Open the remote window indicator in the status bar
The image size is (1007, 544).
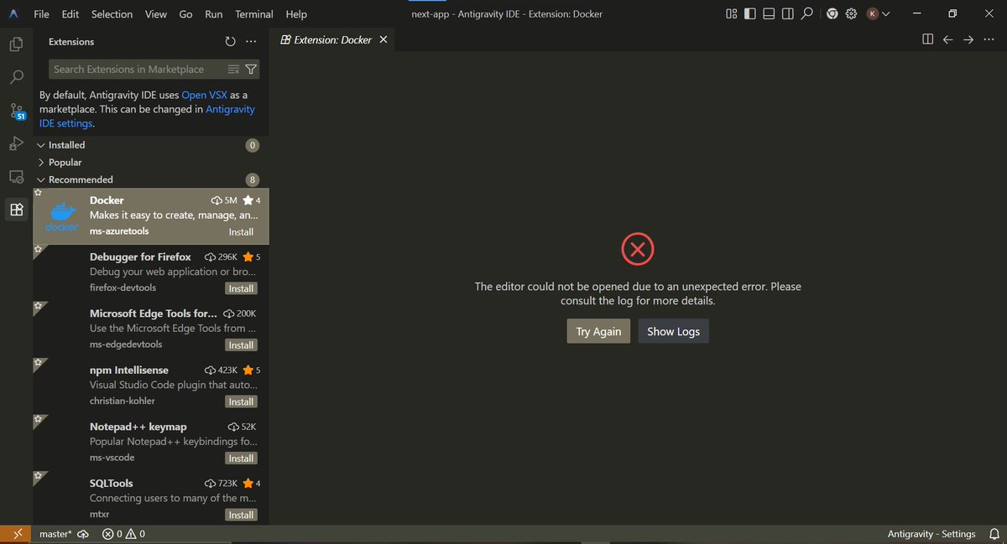[x=17, y=534]
